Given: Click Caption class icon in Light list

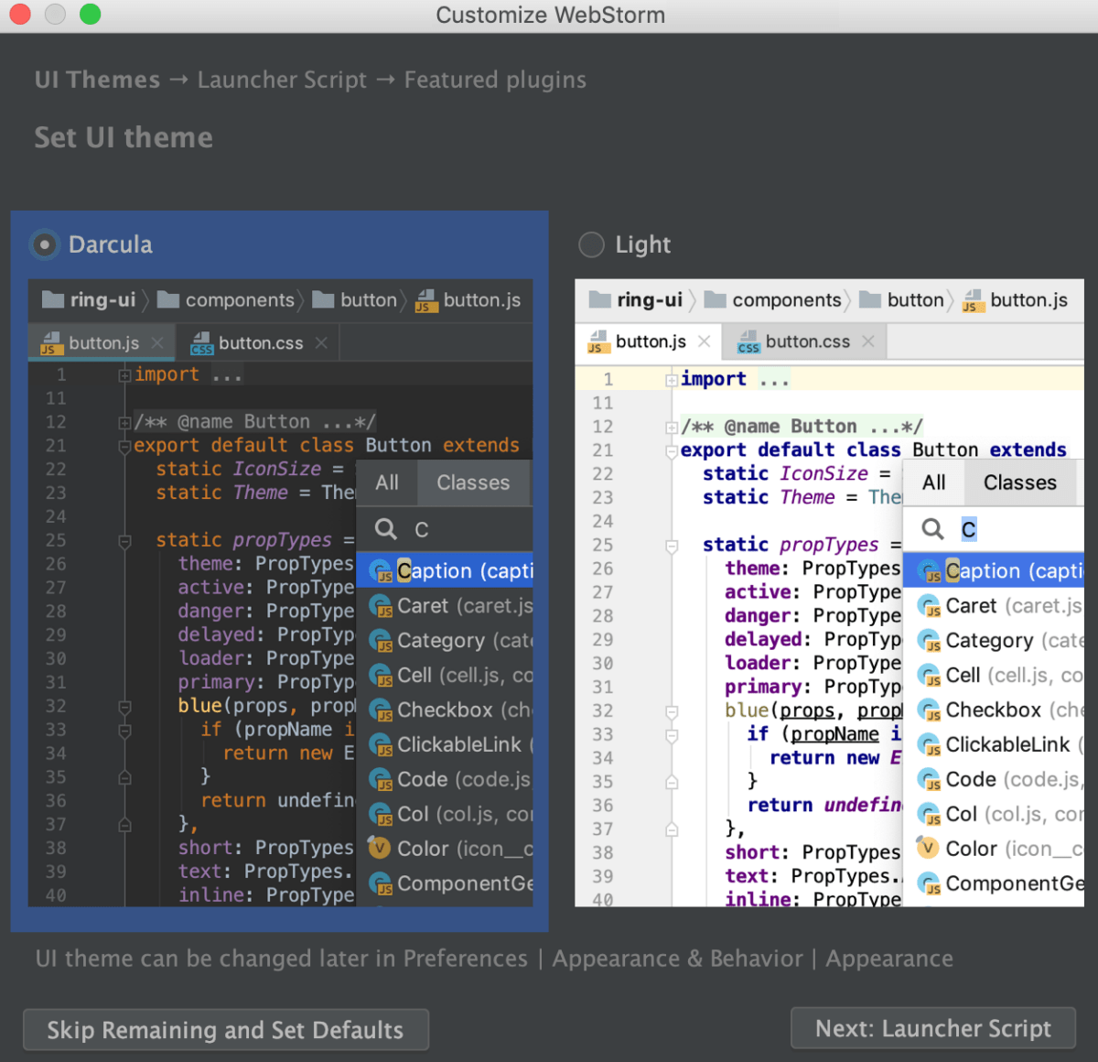Looking at the screenshot, I should pos(929,571).
